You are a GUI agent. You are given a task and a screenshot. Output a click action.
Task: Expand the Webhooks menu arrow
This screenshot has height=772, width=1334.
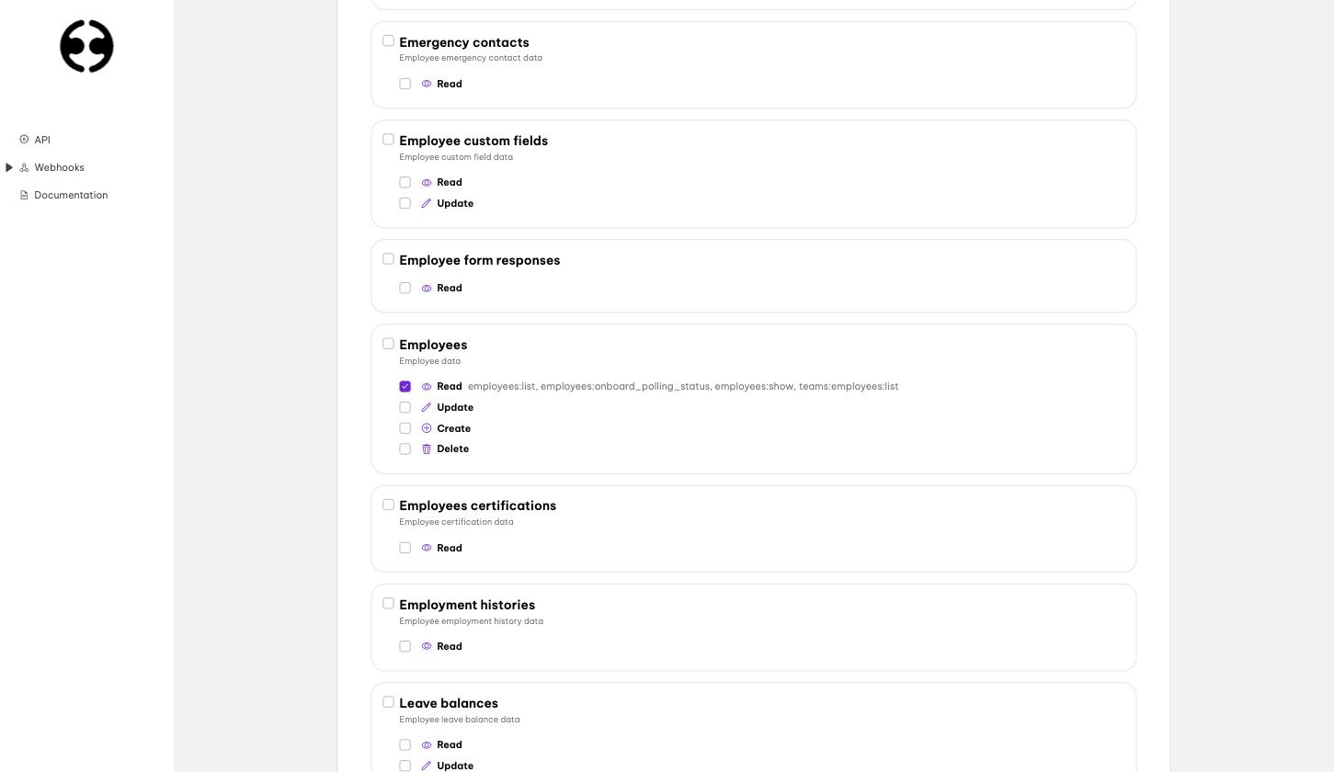pos(9,167)
